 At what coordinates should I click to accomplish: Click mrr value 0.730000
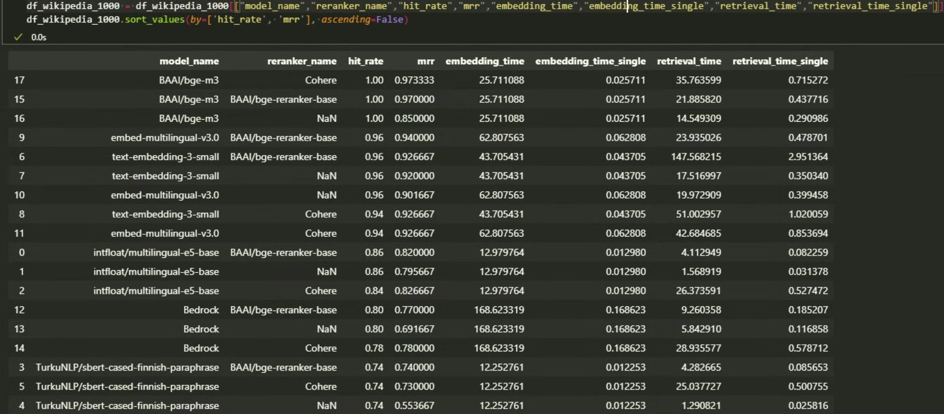tap(414, 387)
